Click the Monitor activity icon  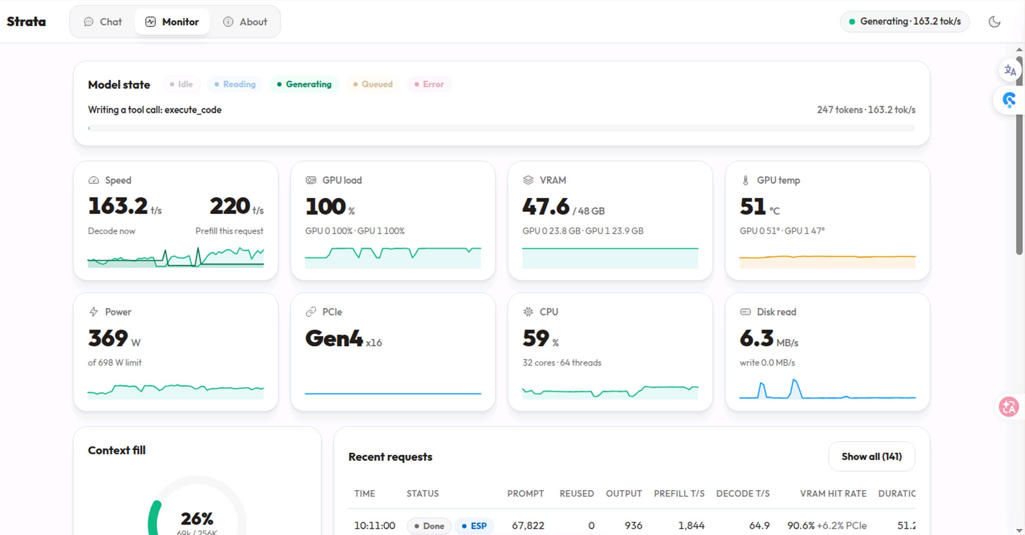150,22
